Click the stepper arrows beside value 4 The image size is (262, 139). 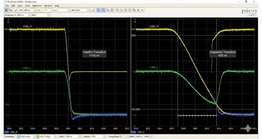pyautogui.click(x=126, y=137)
